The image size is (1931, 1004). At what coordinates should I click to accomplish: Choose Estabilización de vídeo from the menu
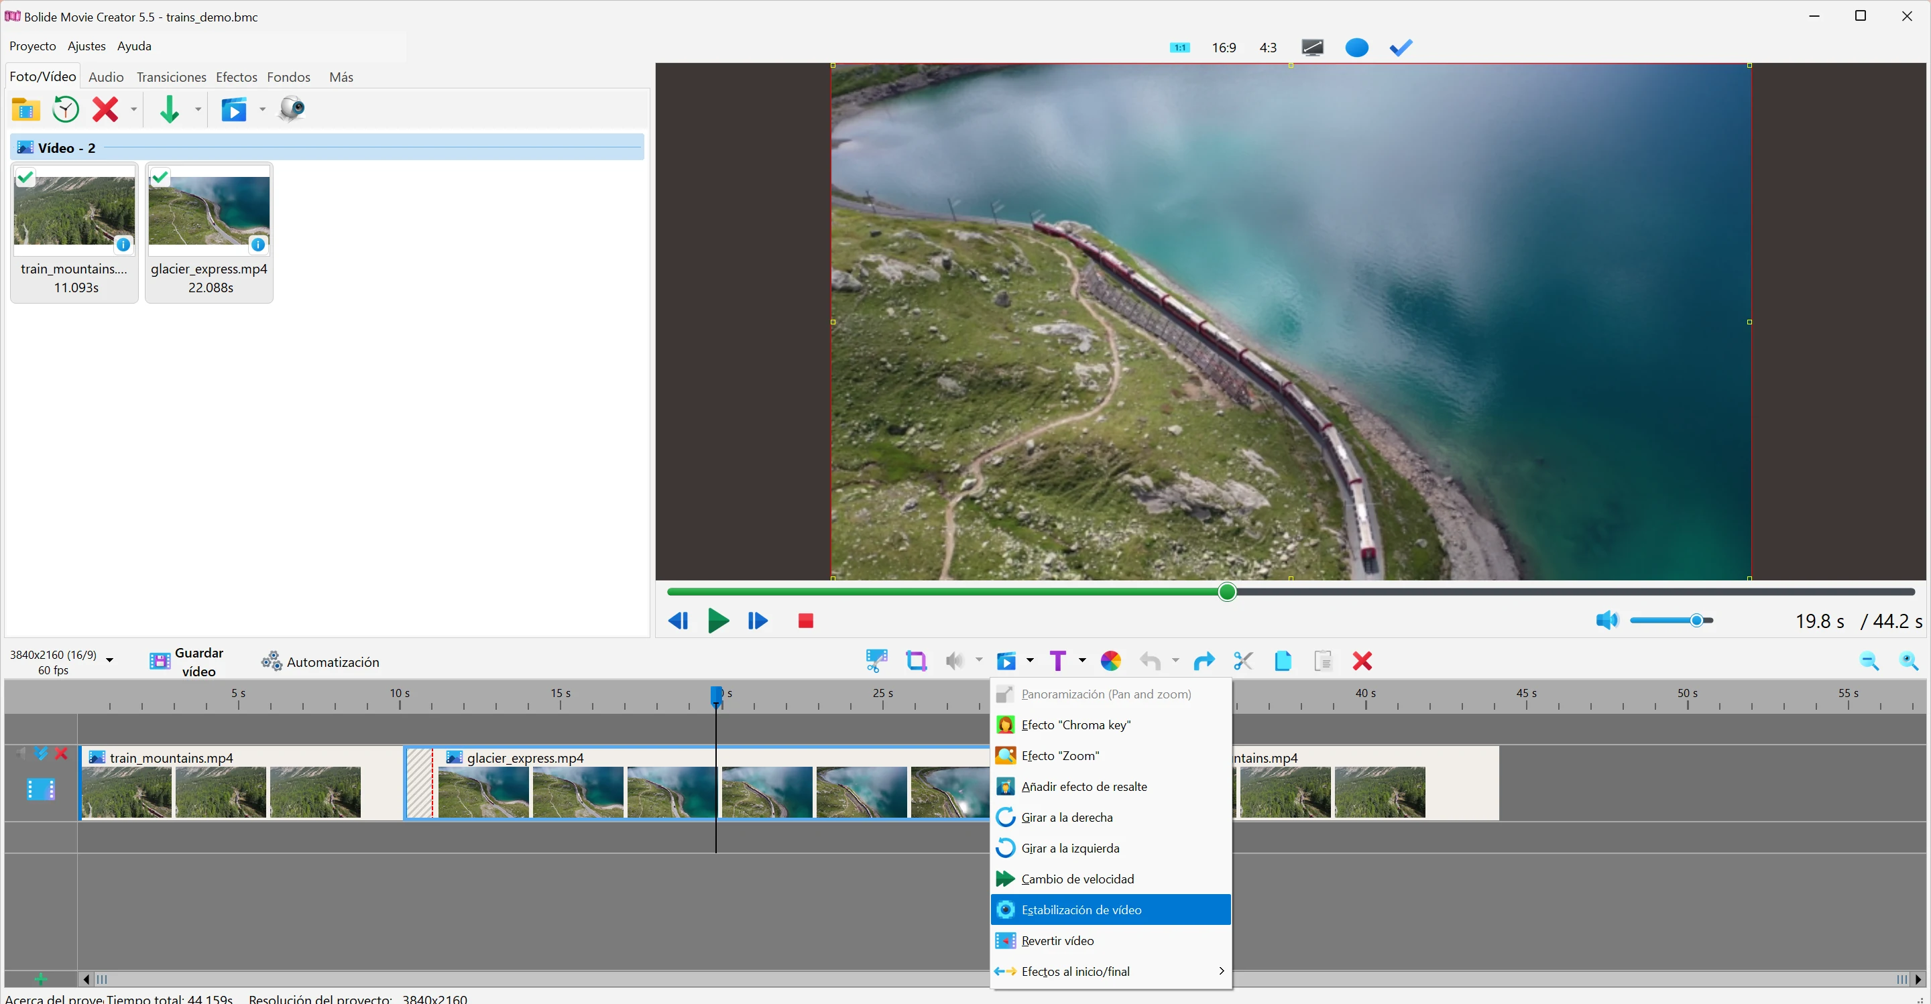1111,909
